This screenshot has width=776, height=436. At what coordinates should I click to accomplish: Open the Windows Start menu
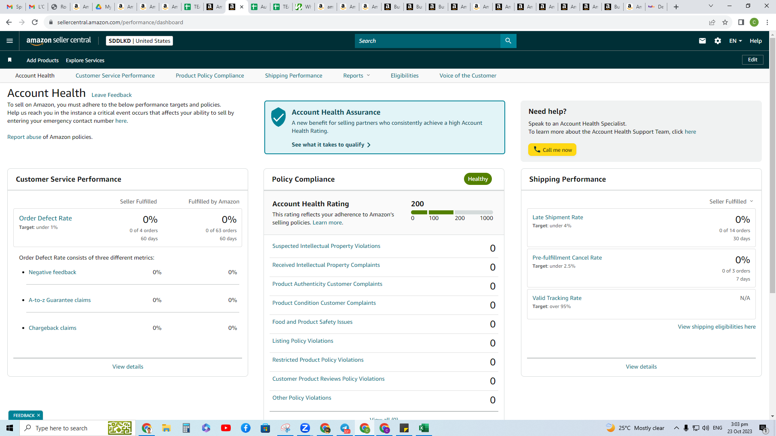pyautogui.click(x=10, y=428)
